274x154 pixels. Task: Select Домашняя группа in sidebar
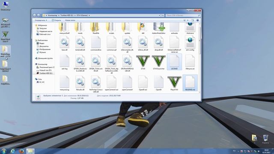(x=44, y=58)
